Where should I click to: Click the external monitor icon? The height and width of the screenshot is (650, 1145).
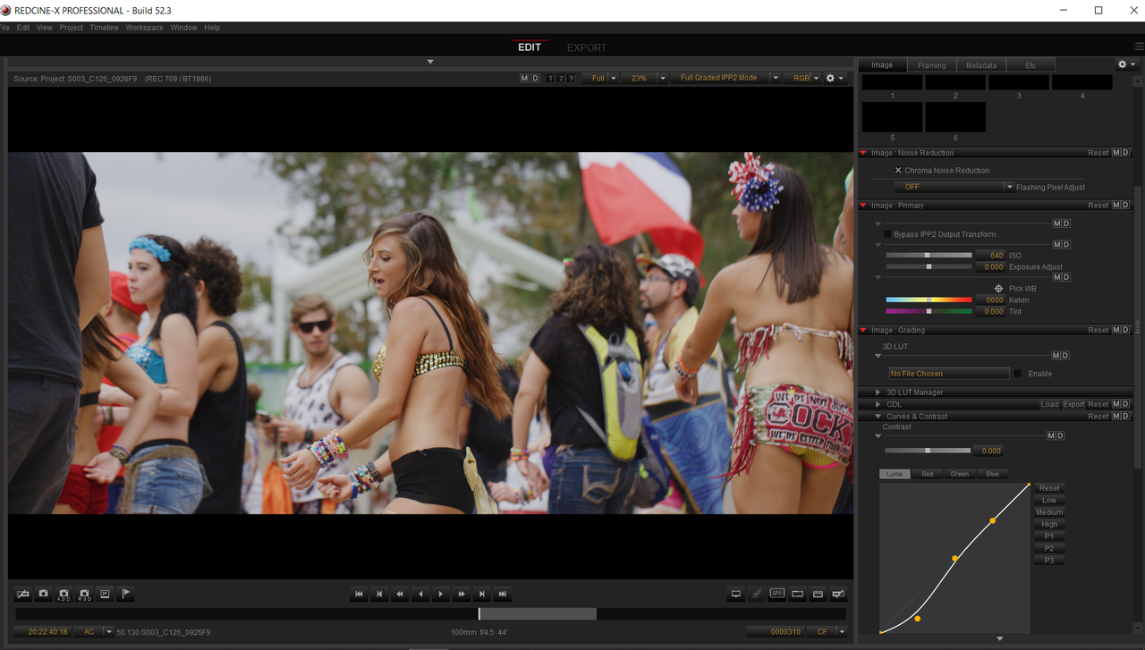[x=735, y=594]
